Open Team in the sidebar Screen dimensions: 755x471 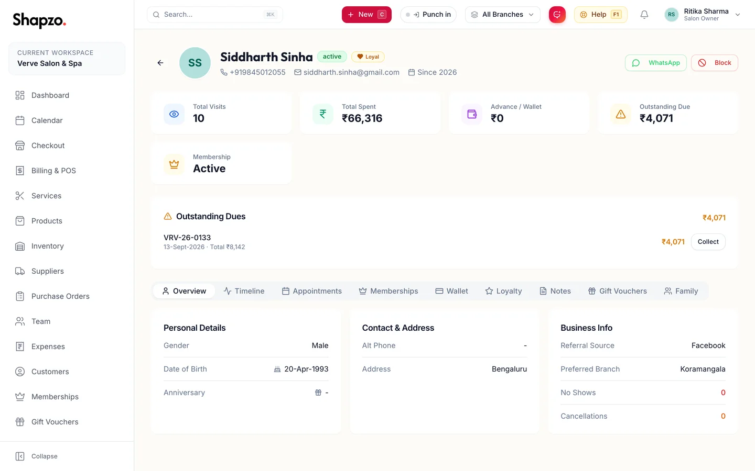coord(67,321)
